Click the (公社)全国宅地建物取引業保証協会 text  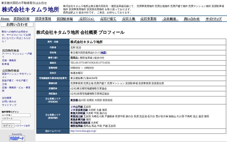90,94
